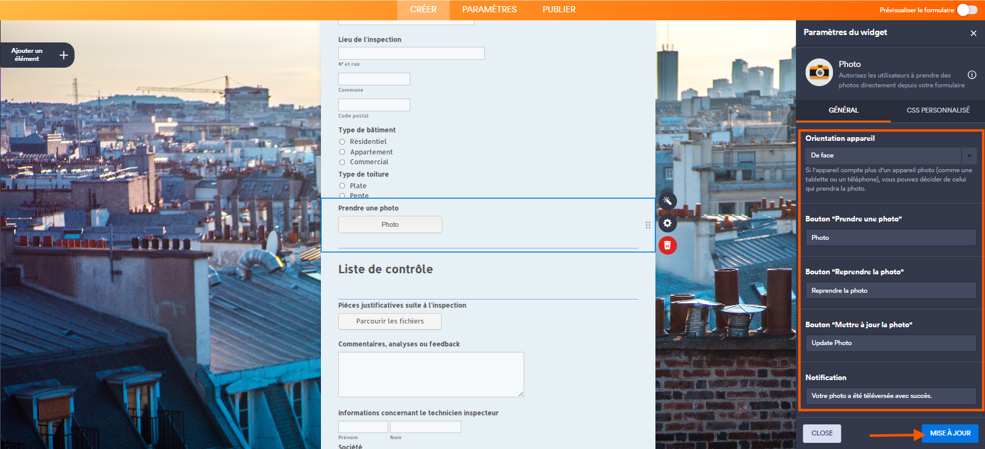985x449 pixels.
Task: Click the Orientation appareil section label
Action: click(840, 138)
